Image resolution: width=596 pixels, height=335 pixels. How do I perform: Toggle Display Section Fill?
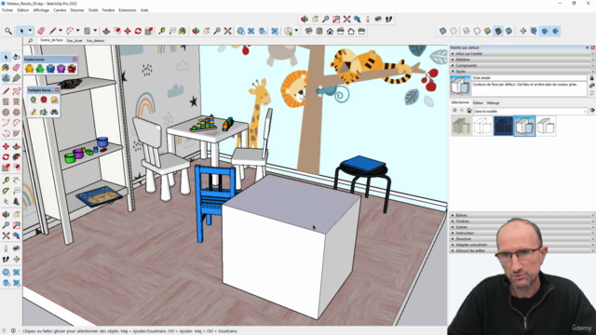coord(555,31)
